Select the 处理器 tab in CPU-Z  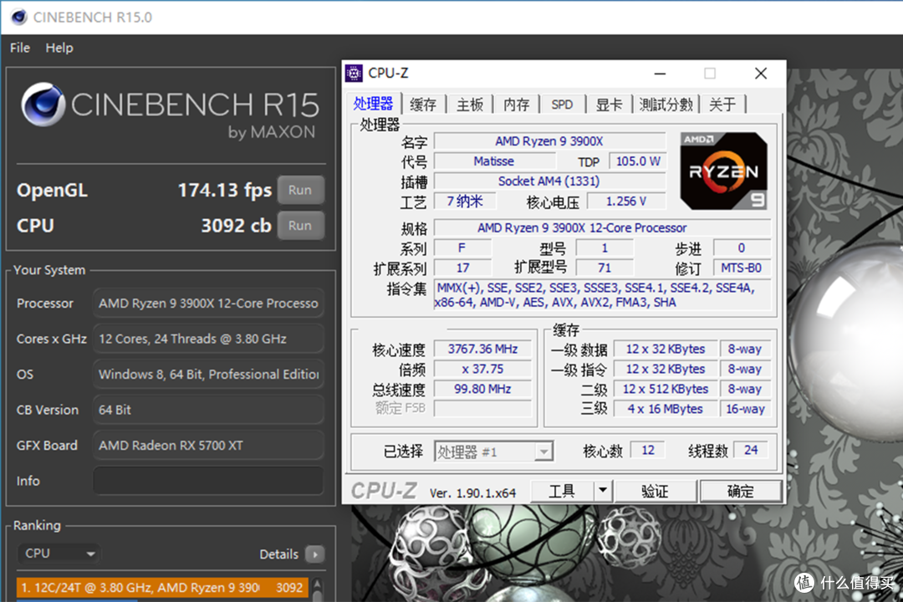[x=373, y=104]
